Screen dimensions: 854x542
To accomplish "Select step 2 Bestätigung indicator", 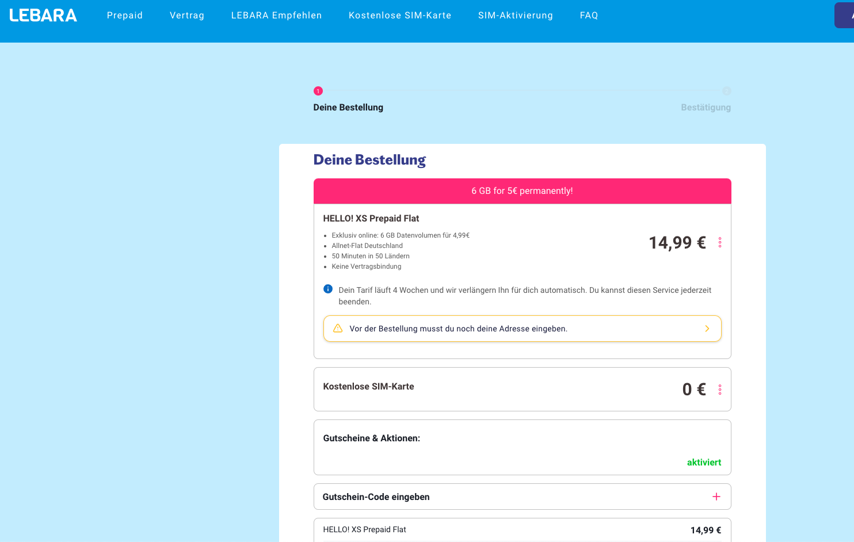I will pos(727,91).
